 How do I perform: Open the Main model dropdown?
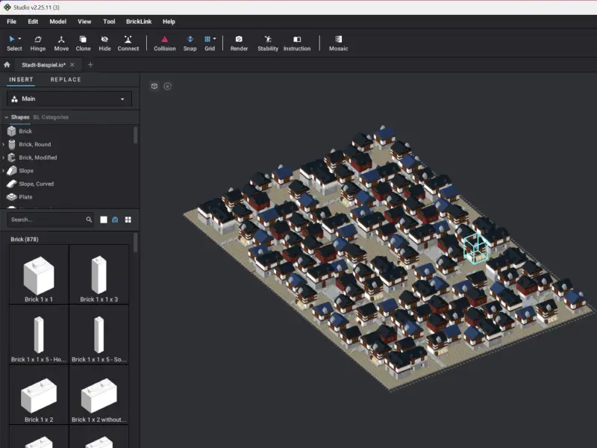coord(68,99)
